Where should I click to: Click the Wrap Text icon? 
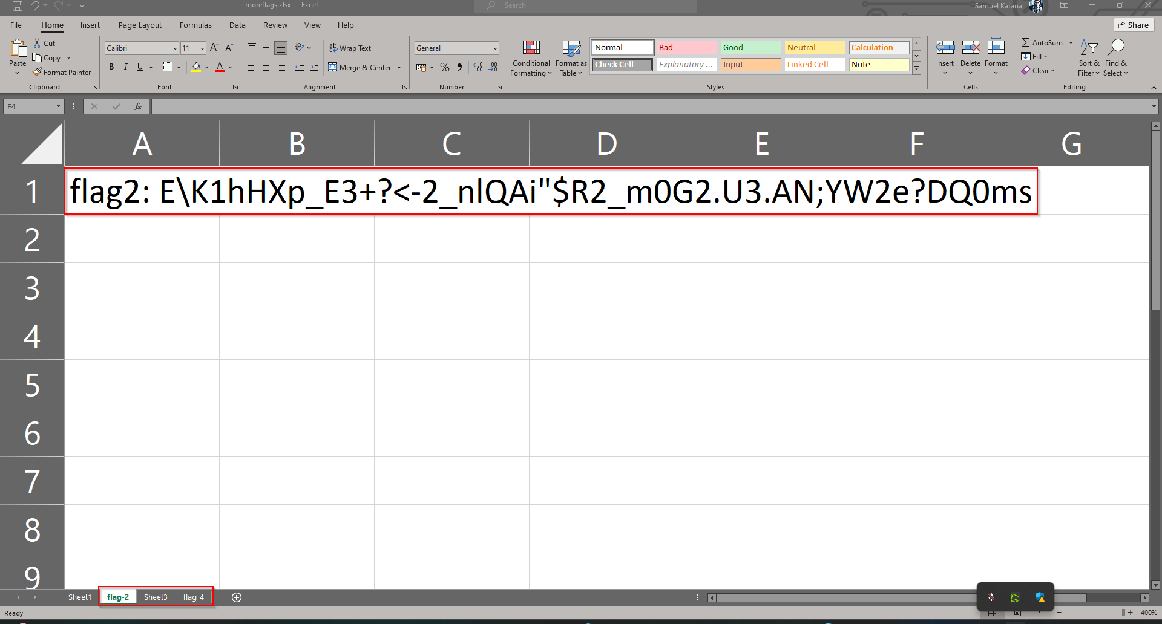click(x=350, y=48)
